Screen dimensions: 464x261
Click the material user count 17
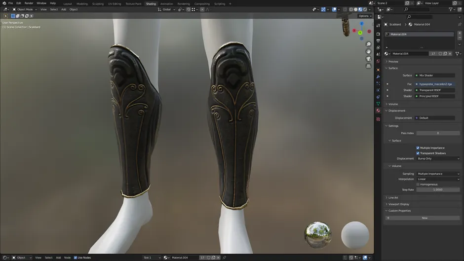point(433,54)
